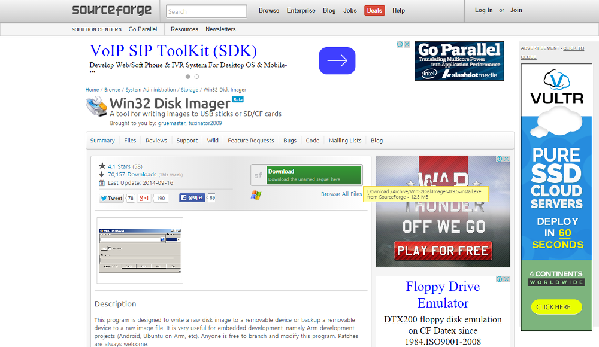Open the application screenshot thumbnail
The image size is (599, 347).
(x=140, y=251)
